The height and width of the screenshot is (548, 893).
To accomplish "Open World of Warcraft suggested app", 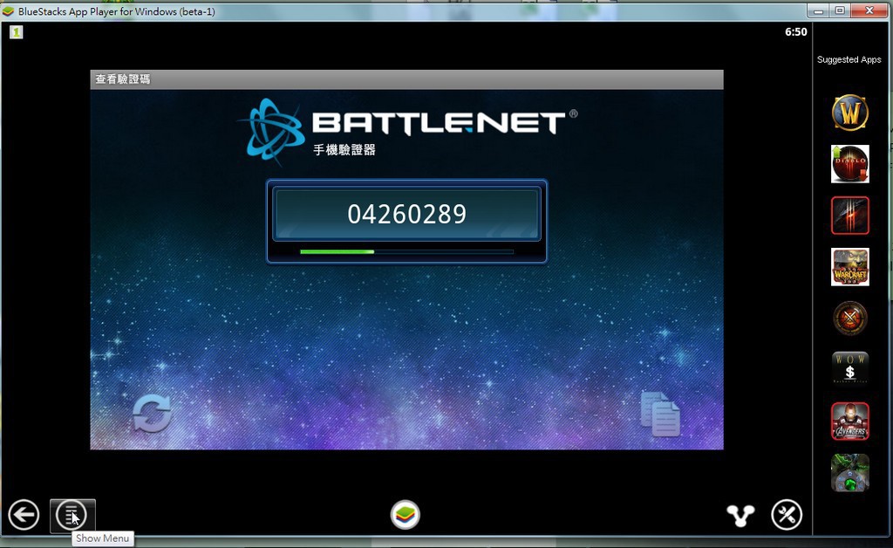I will coord(849,113).
